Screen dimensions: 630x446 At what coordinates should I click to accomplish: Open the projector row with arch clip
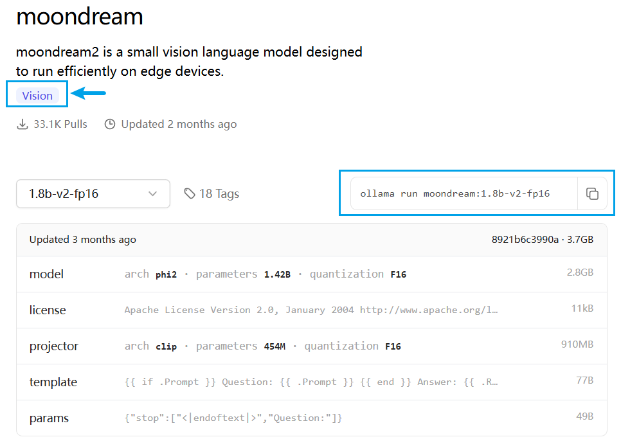click(x=312, y=346)
